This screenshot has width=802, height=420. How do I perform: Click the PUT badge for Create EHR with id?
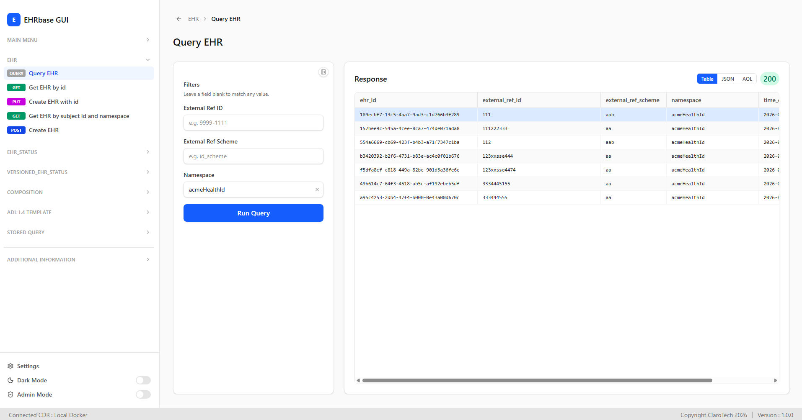(16, 102)
